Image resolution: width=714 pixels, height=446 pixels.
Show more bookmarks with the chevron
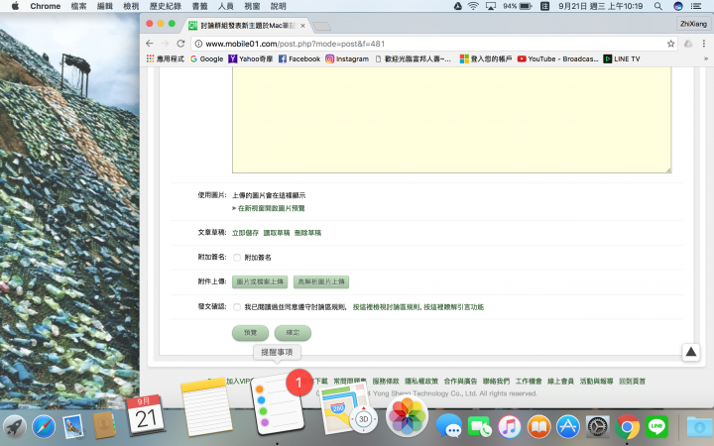[x=705, y=58]
